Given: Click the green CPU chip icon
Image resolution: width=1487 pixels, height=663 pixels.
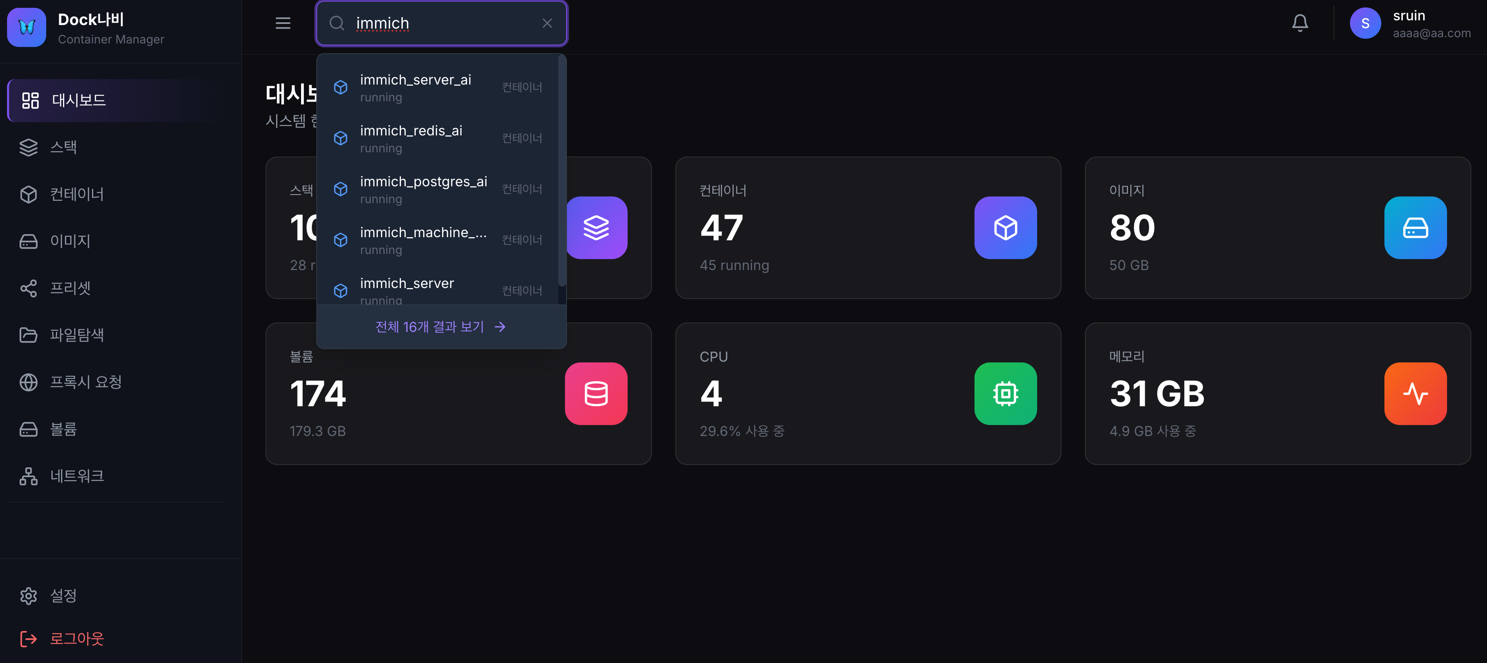Looking at the screenshot, I should (1005, 393).
